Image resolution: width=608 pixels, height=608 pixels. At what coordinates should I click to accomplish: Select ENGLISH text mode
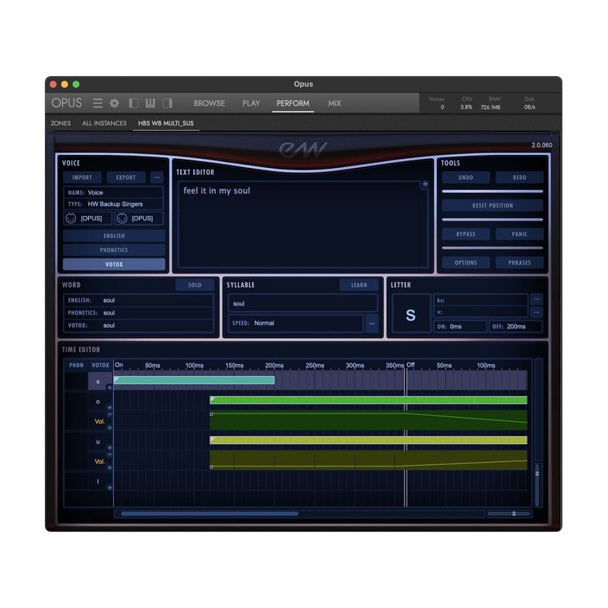tap(114, 236)
